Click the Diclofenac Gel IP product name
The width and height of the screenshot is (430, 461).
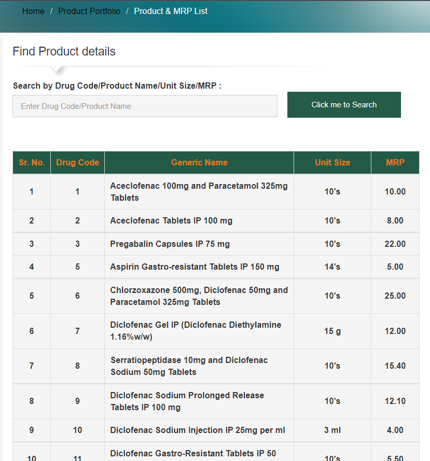click(196, 331)
